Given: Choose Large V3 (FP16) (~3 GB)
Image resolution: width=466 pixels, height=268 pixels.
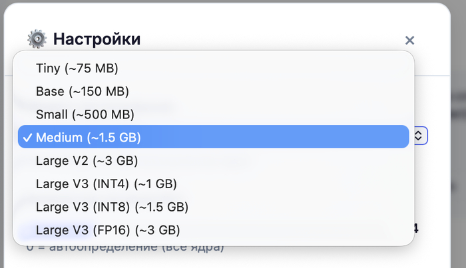Looking at the screenshot, I should 108,230.
